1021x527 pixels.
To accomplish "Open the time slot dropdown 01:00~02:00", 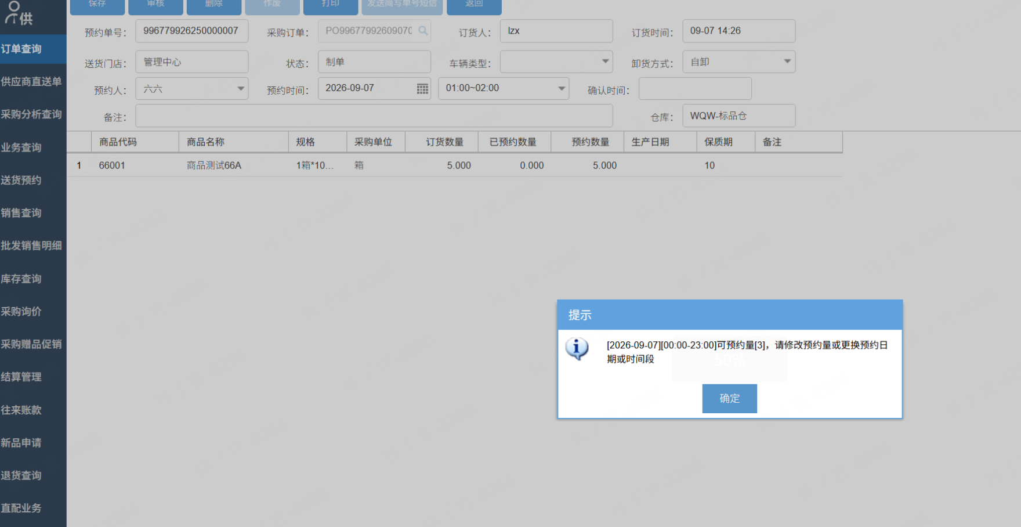I will tap(561, 89).
